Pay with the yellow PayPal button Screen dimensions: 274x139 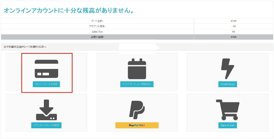point(137,125)
